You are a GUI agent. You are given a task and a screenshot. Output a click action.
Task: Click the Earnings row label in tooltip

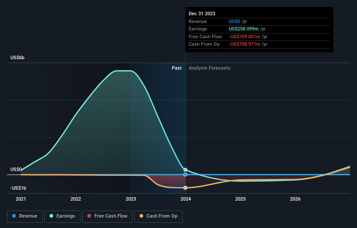point(198,29)
